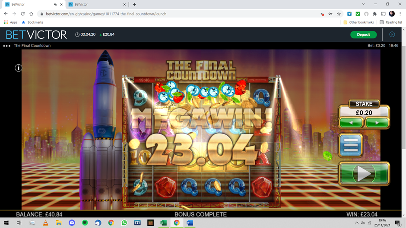Viewport: 406px width, 228px height.
Task: Go back in browser history
Action: coord(6,14)
